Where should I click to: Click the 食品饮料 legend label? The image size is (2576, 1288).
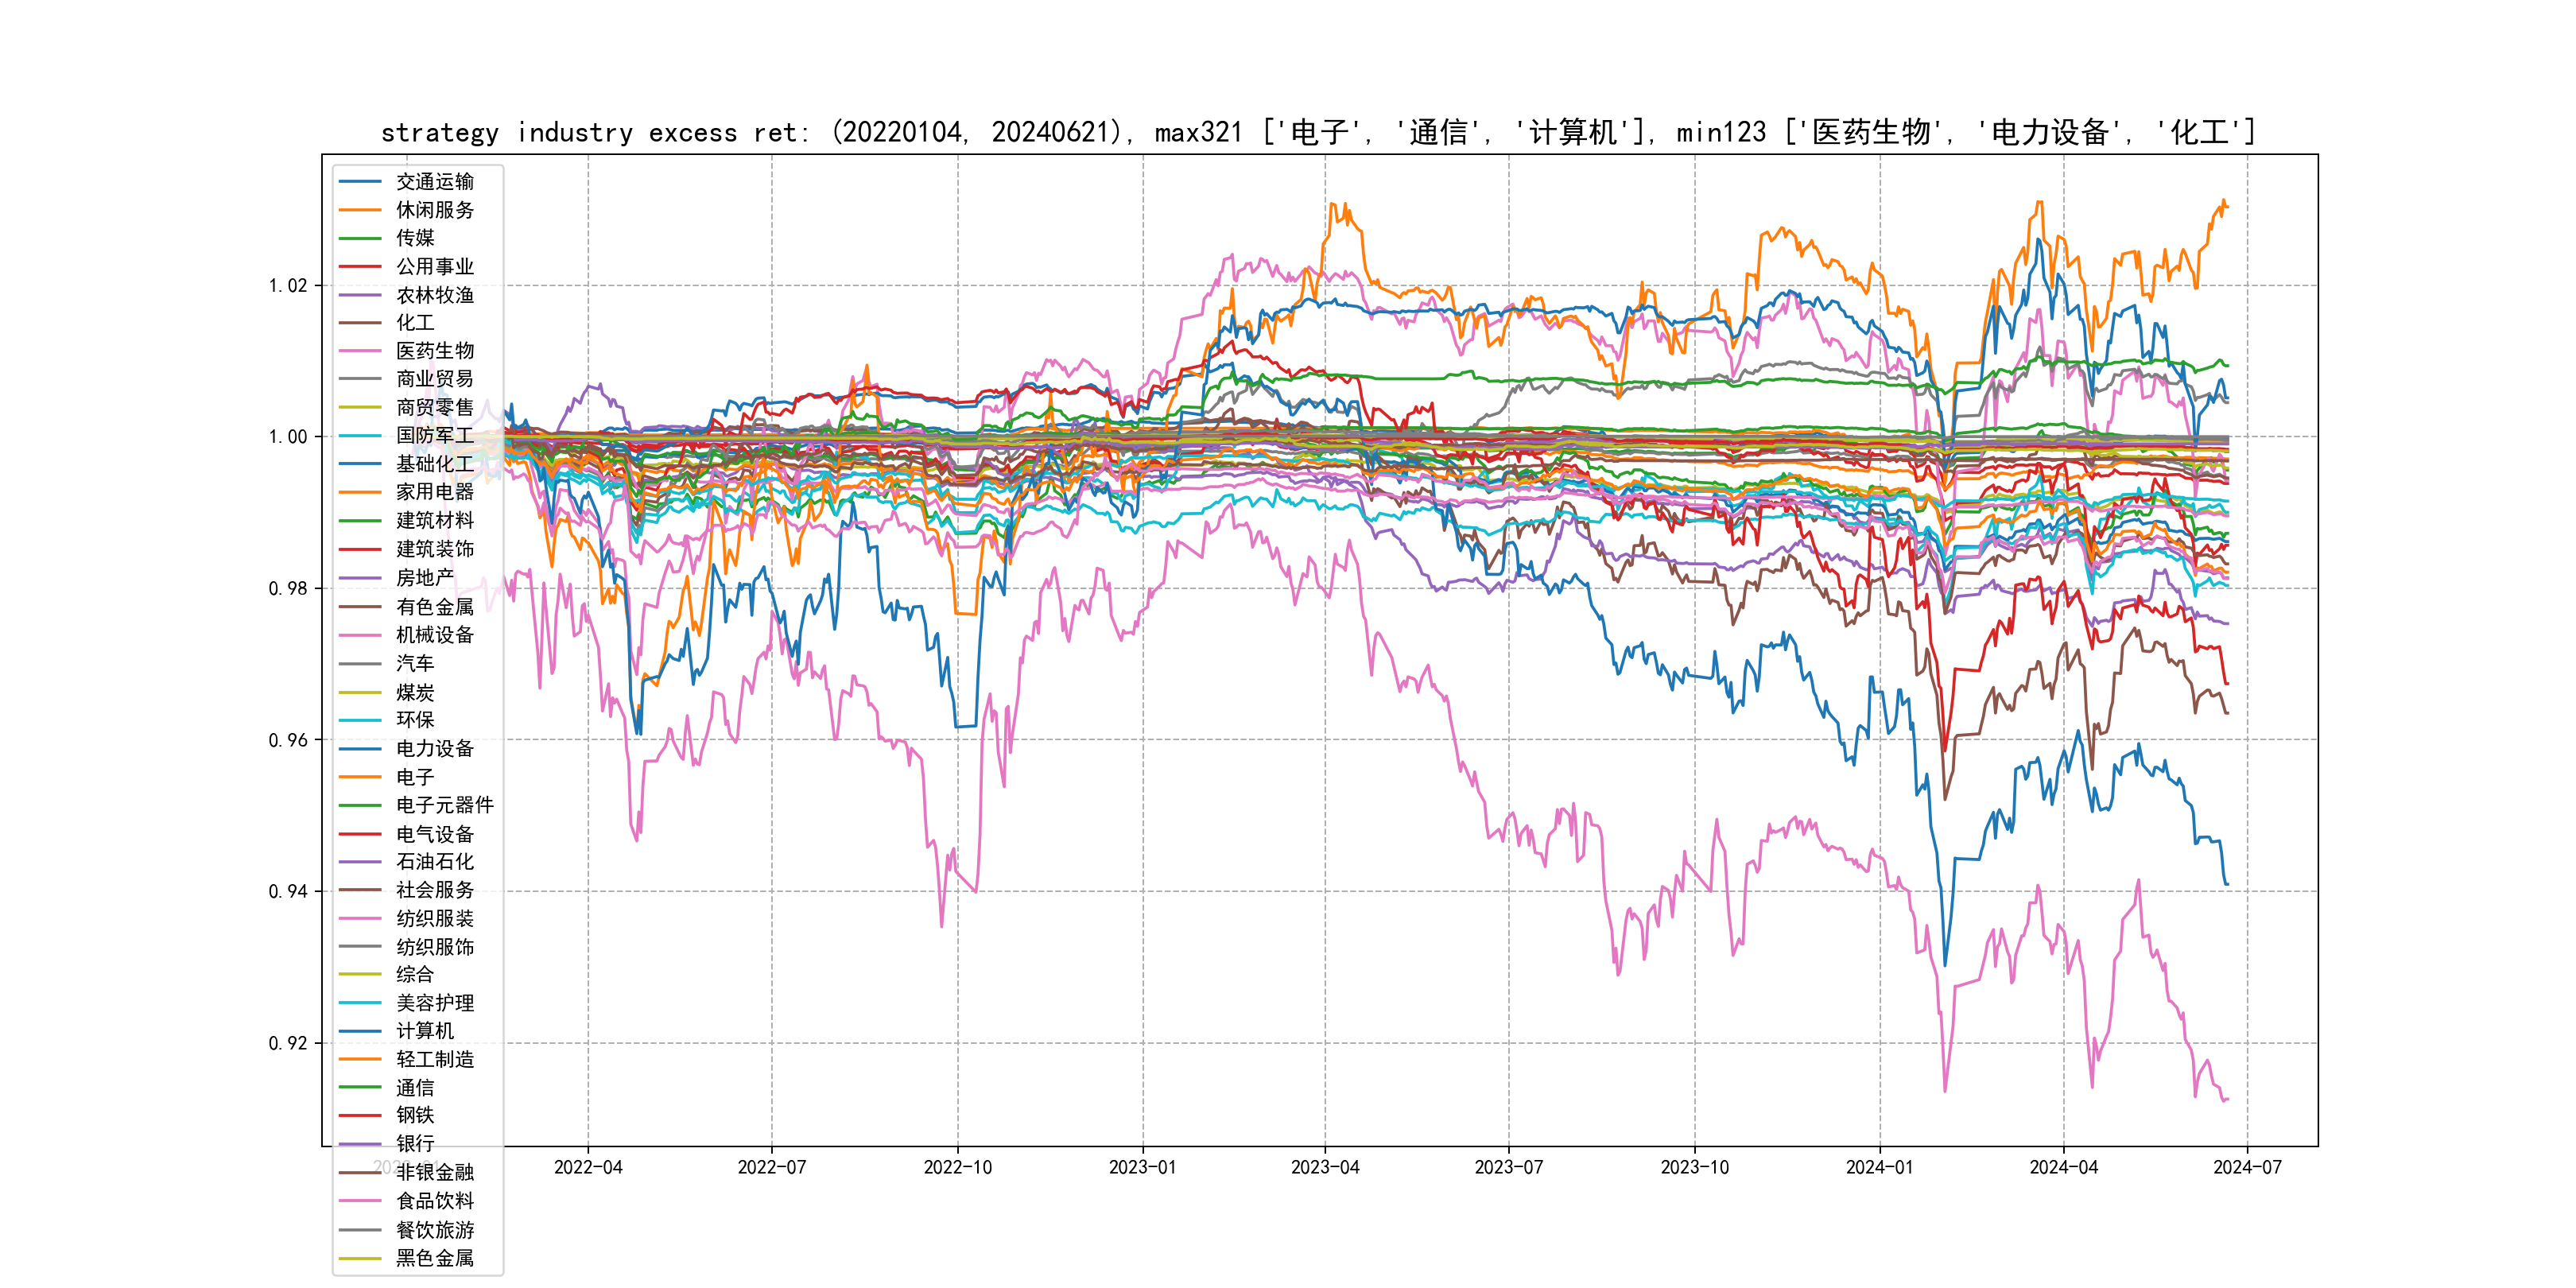434,1201
